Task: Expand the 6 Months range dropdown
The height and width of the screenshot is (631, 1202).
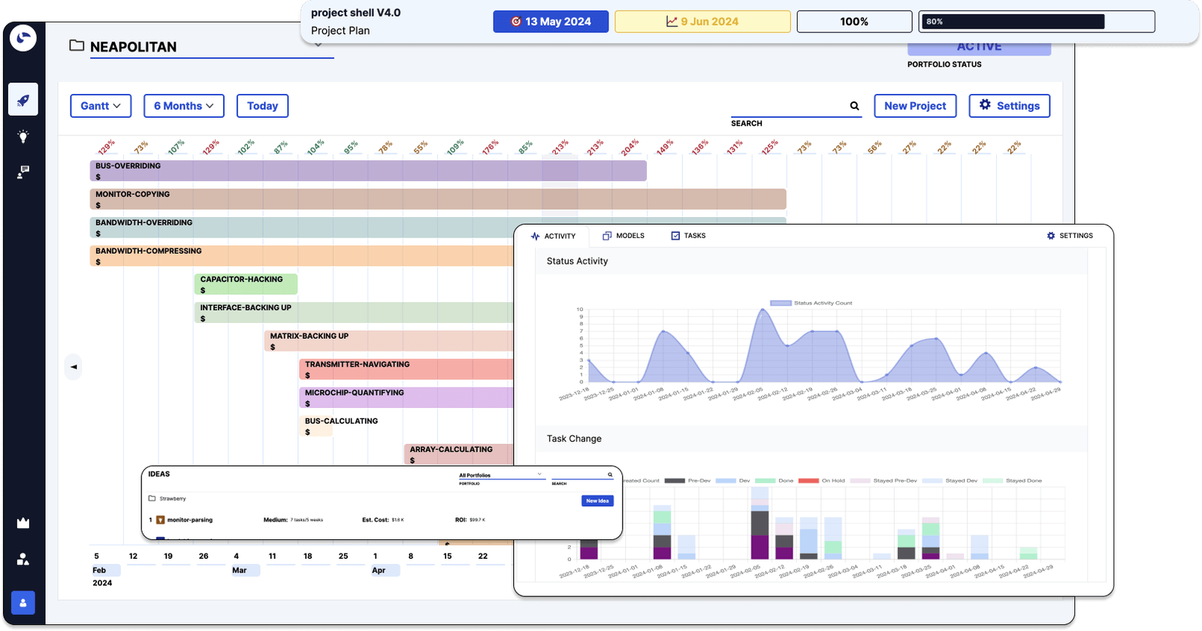Action: 184,106
